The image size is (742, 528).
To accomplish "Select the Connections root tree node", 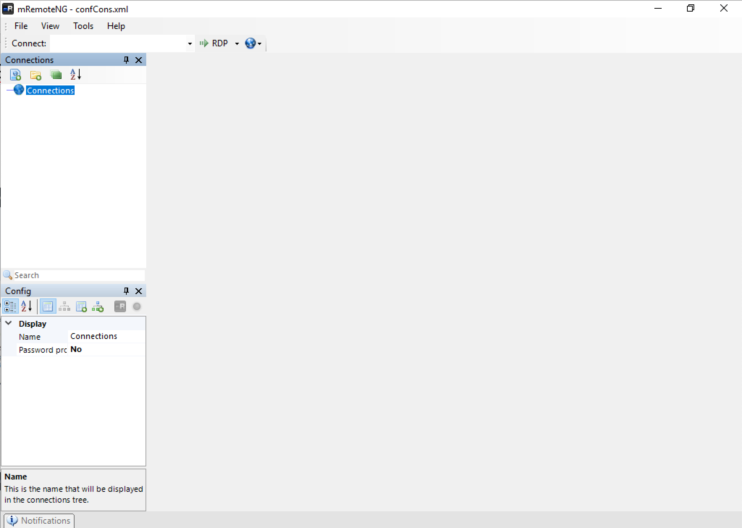I will pos(50,91).
